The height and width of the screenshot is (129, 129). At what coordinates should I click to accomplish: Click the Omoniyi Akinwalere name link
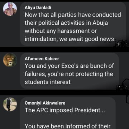pos(45,103)
